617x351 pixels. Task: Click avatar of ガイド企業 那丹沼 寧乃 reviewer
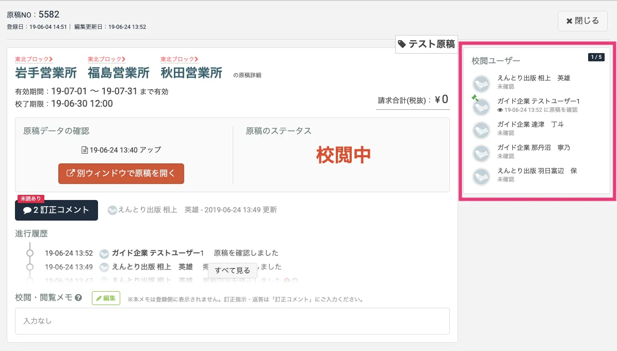[481, 153]
